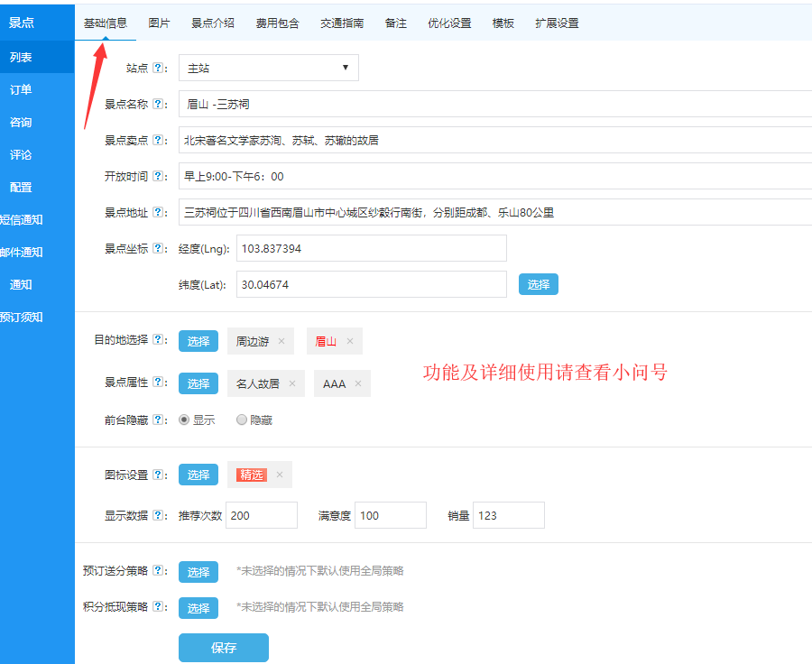Open help tooltip for 景点坐标

pyautogui.click(x=158, y=249)
